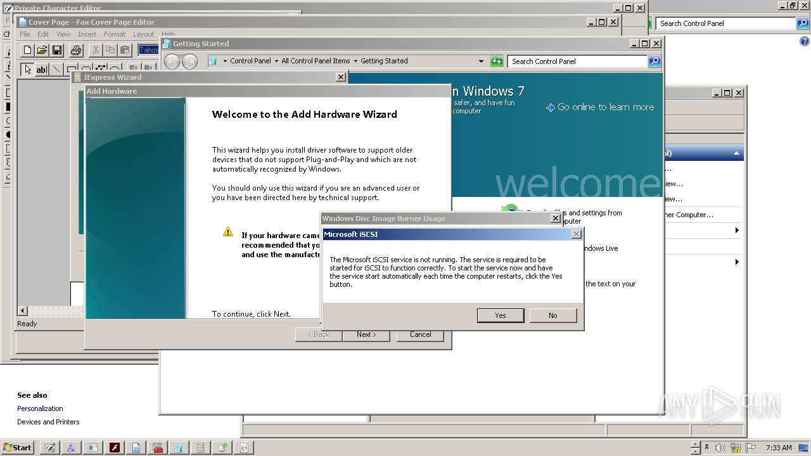Collapse the blue actions pane header arrow
Viewport: 811px width, 456px height.
coord(736,153)
